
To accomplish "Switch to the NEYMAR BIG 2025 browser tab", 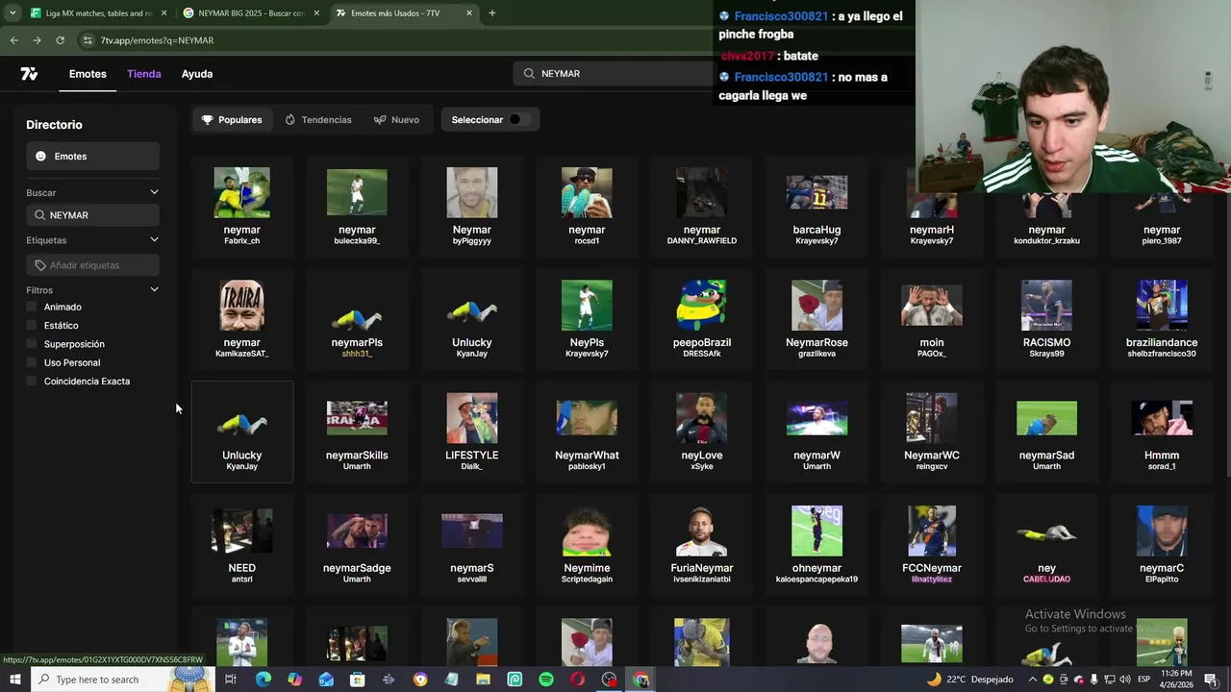I will tap(250, 12).
